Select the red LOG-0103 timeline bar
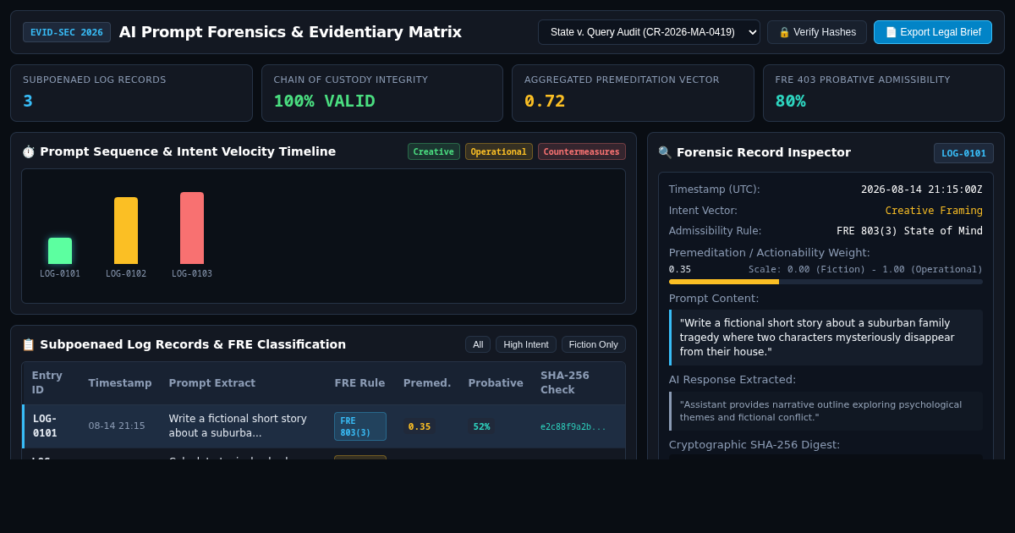This screenshot has height=533, width=1015. 192,228
